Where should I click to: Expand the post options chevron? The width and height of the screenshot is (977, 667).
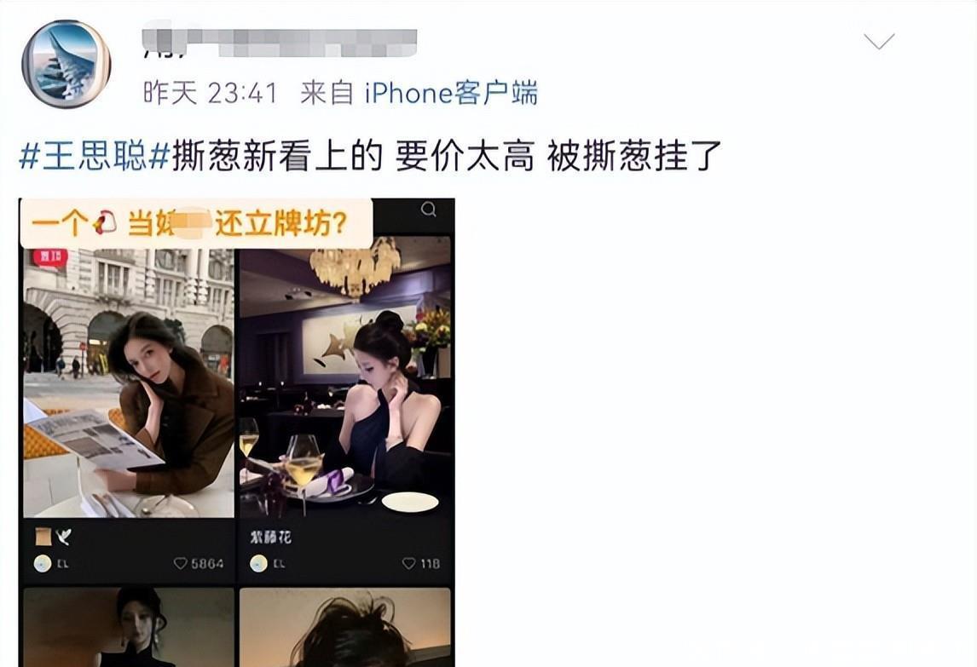point(879,41)
